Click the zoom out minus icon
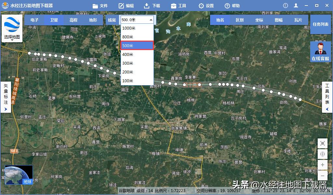Screen dimensions: 333x195 [x=322, y=175]
